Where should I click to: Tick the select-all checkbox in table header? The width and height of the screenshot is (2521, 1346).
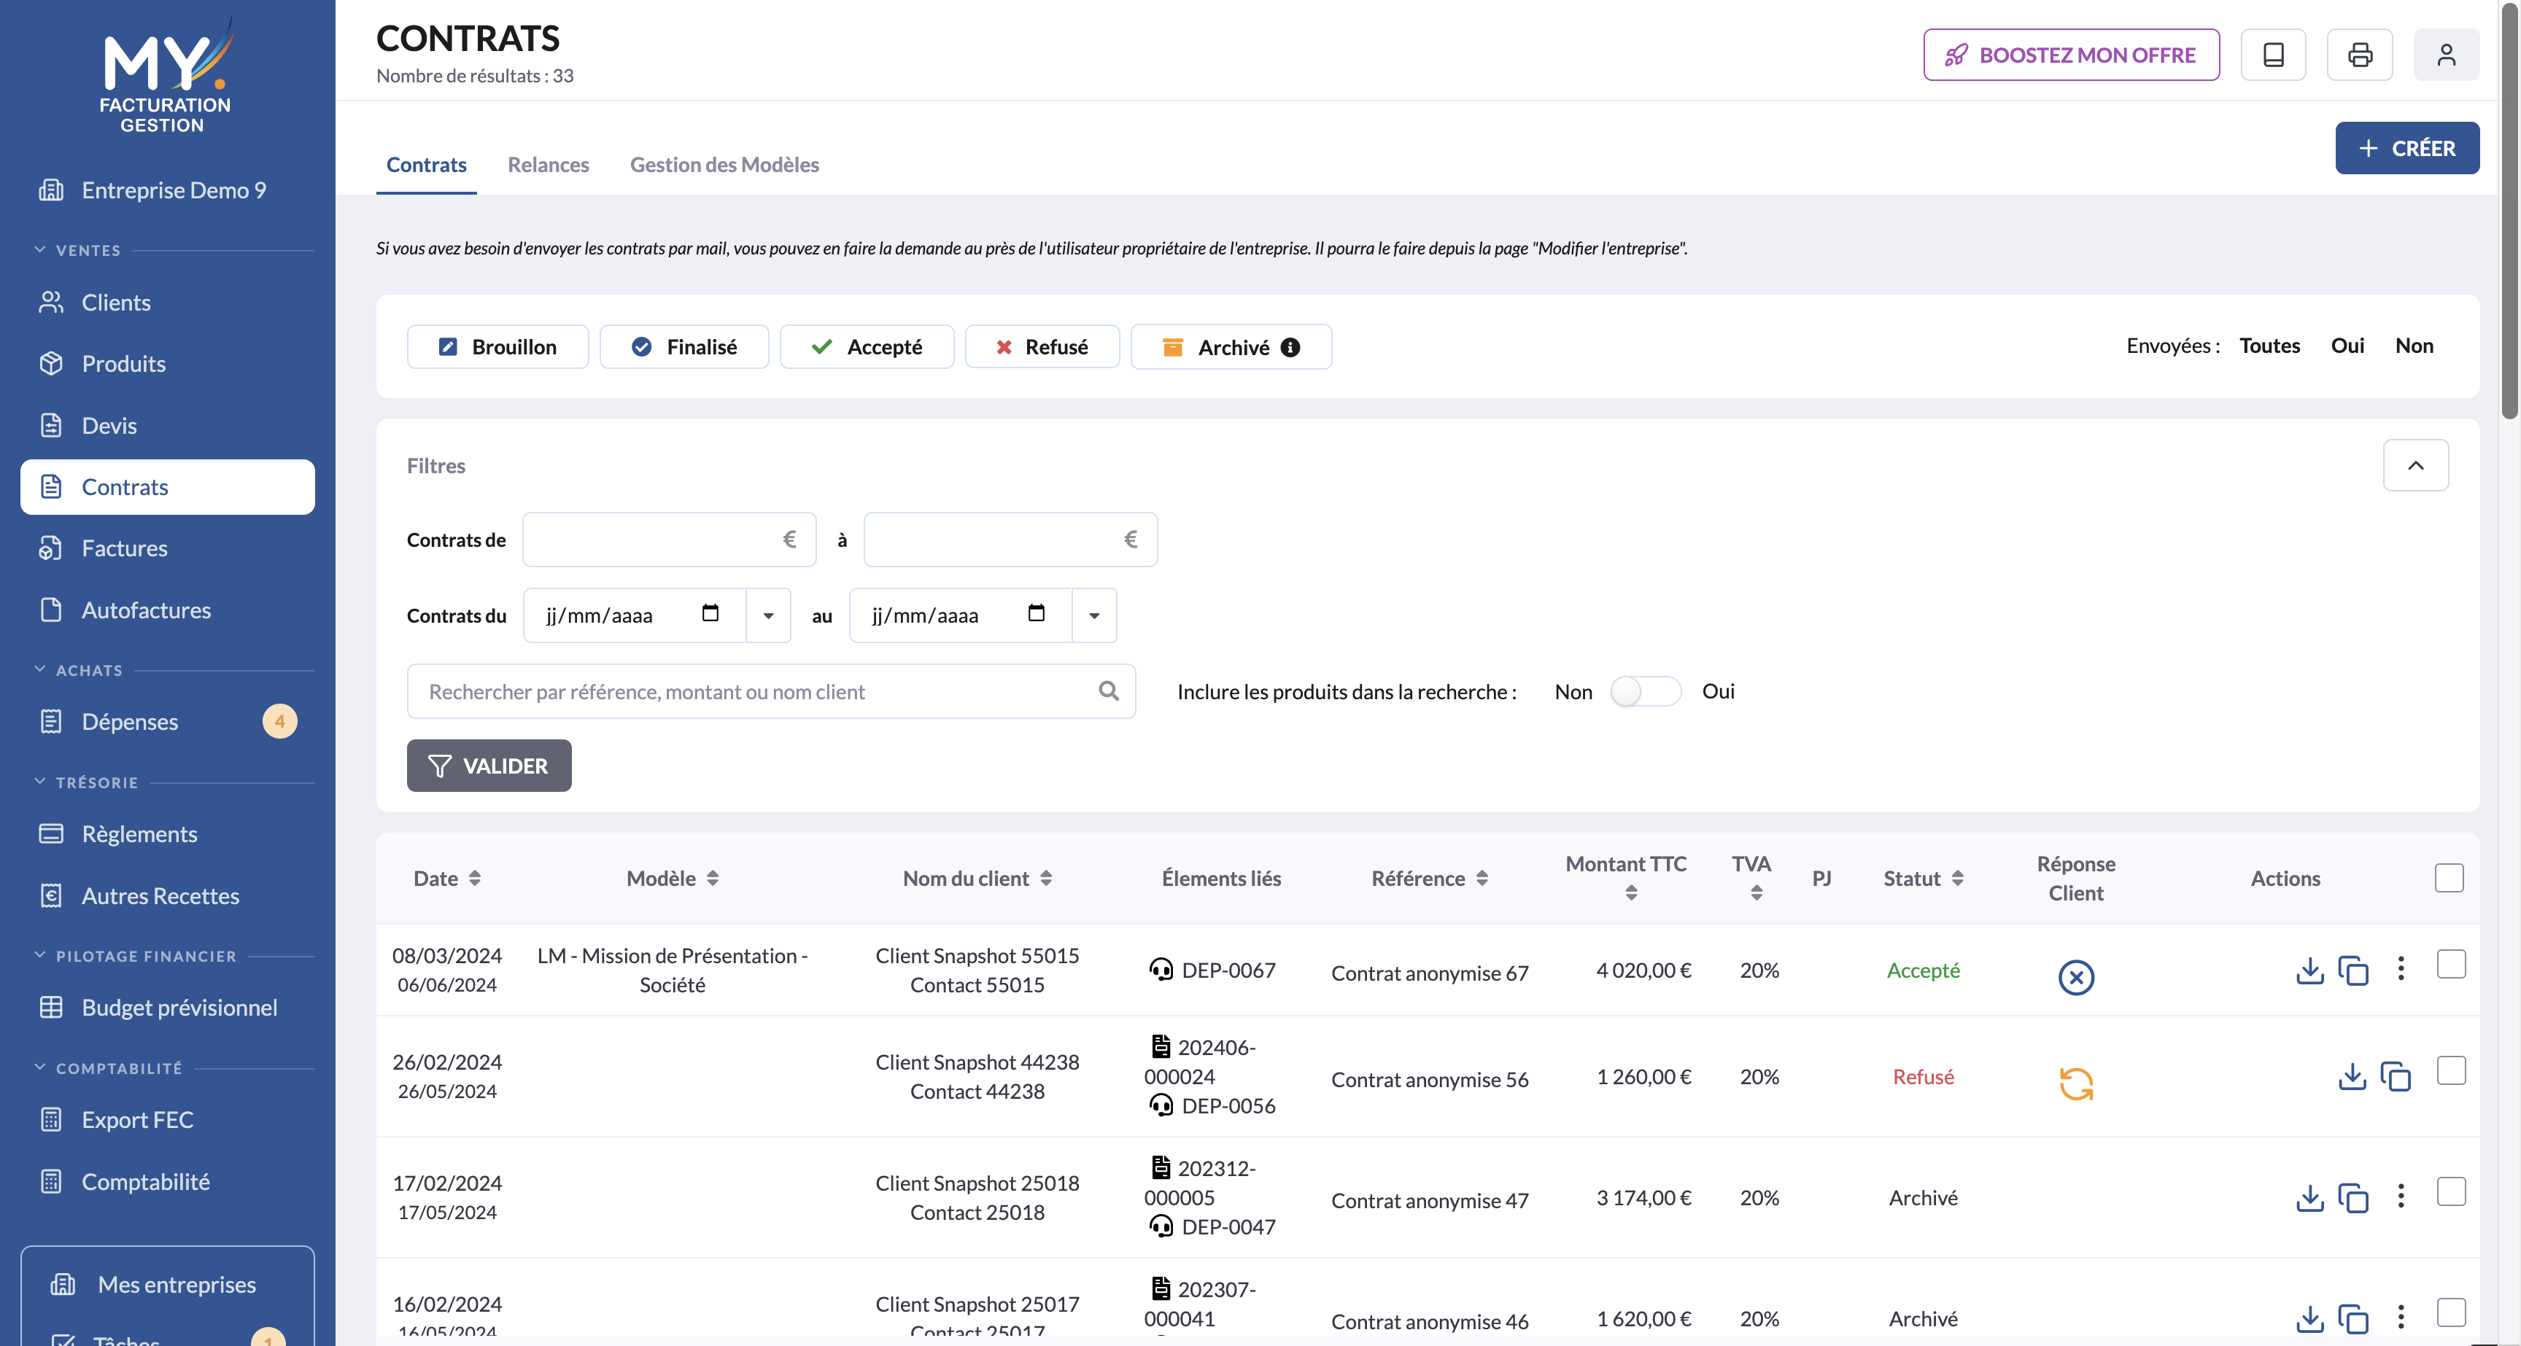click(x=2449, y=877)
